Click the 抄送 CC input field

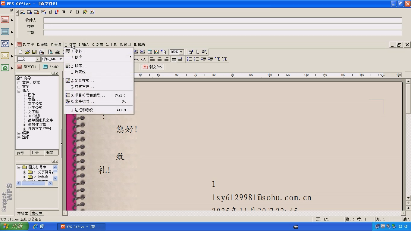click(x=223, y=26)
